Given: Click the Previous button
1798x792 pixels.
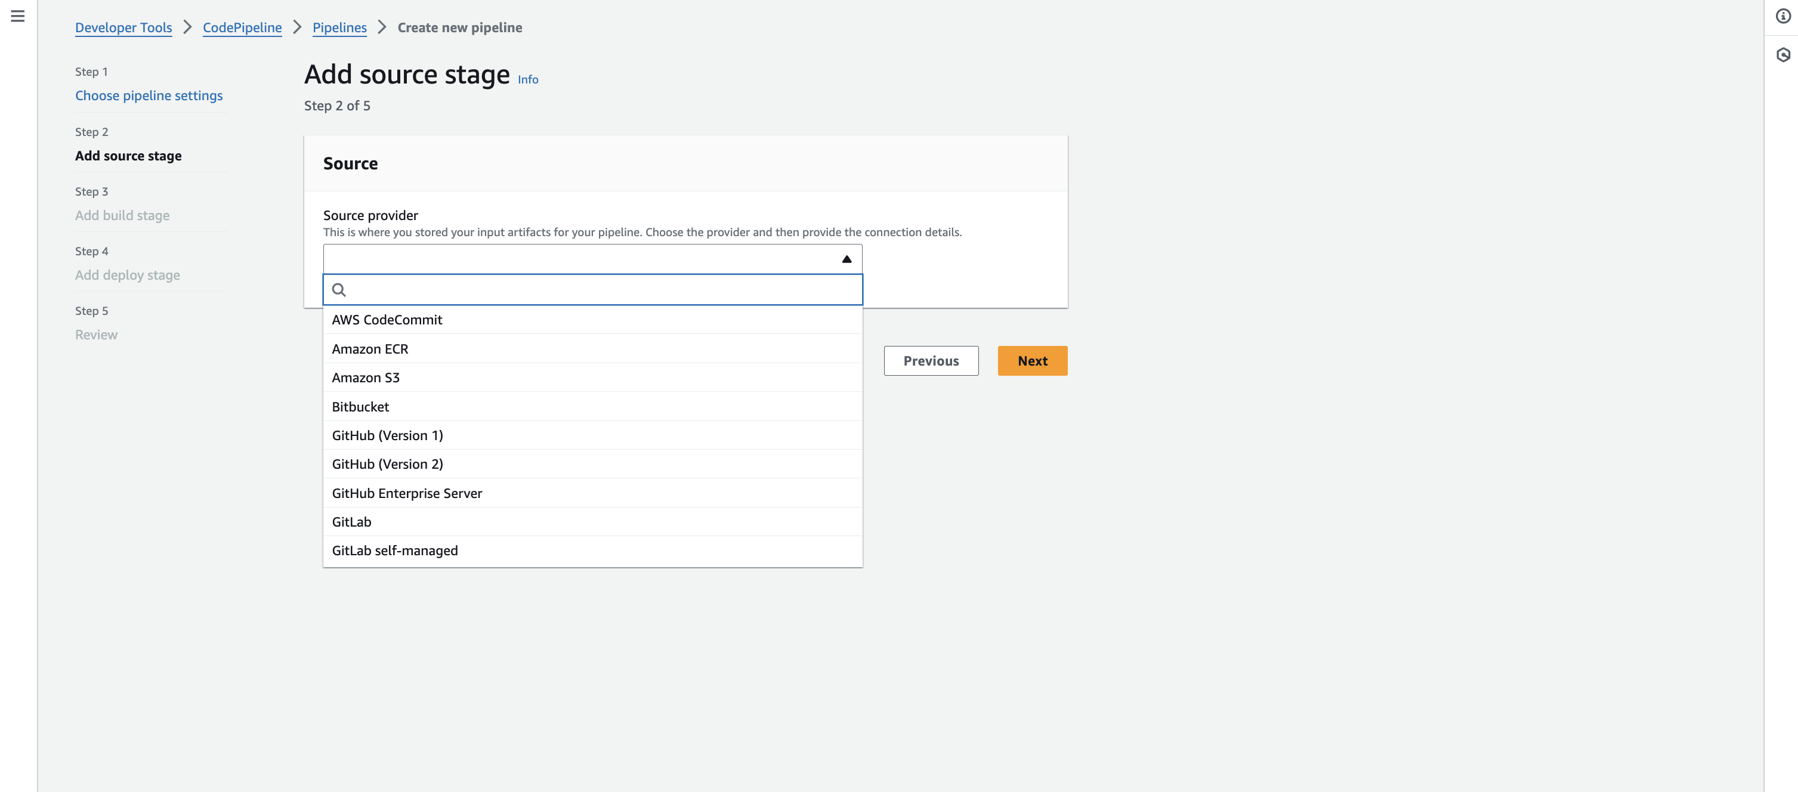Looking at the screenshot, I should pyautogui.click(x=931, y=361).
